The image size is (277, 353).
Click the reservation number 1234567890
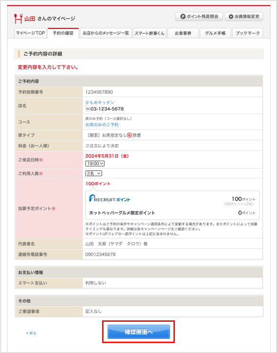click(99, 92)
